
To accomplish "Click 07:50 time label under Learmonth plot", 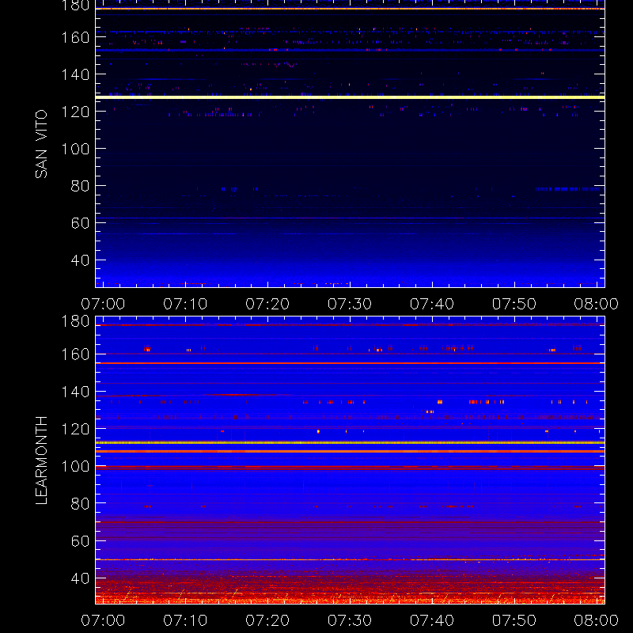I will [514, 620].
